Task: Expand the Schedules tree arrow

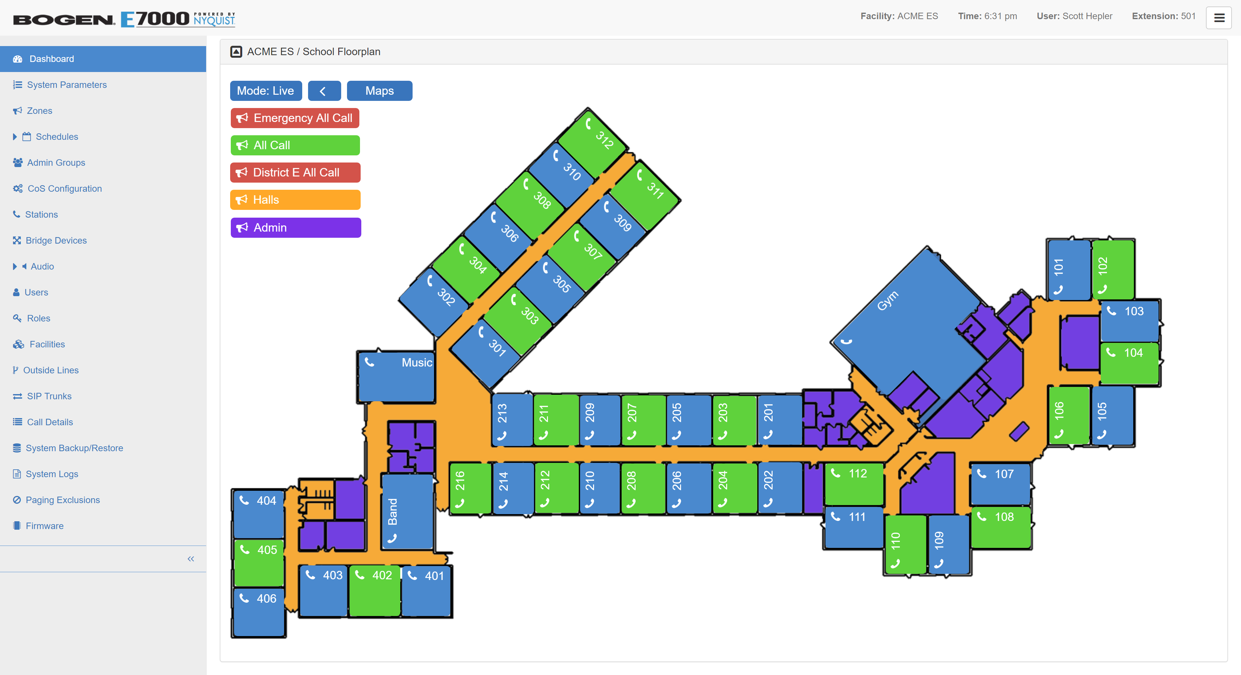Action: coord(15,137)
